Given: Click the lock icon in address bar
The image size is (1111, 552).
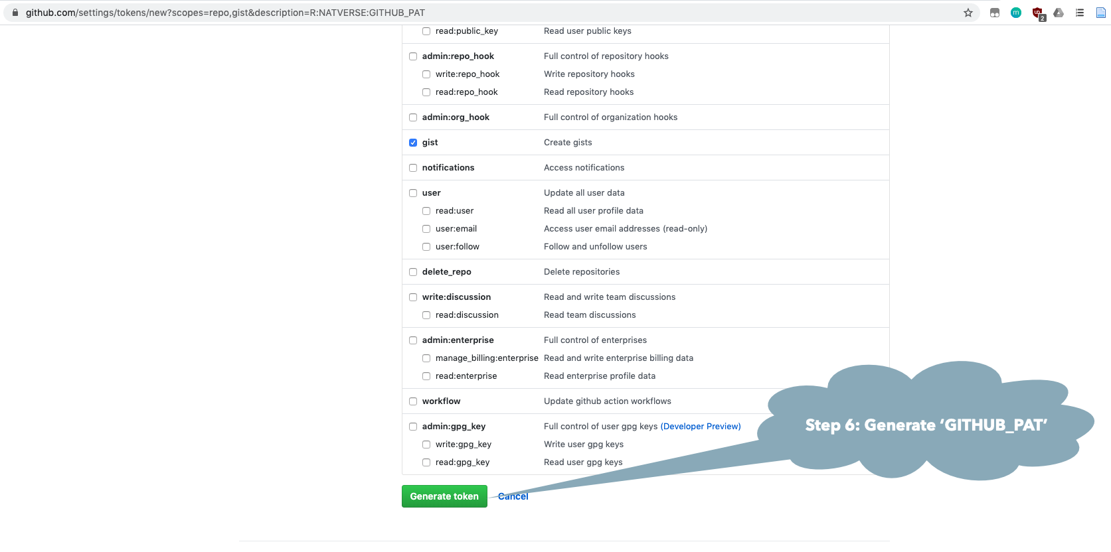Looking at the screenshot, I should (15, 13).
